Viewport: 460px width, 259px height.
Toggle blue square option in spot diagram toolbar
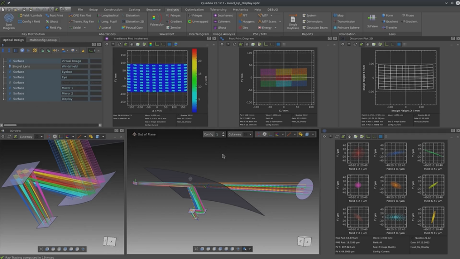(x=381, y=137)
